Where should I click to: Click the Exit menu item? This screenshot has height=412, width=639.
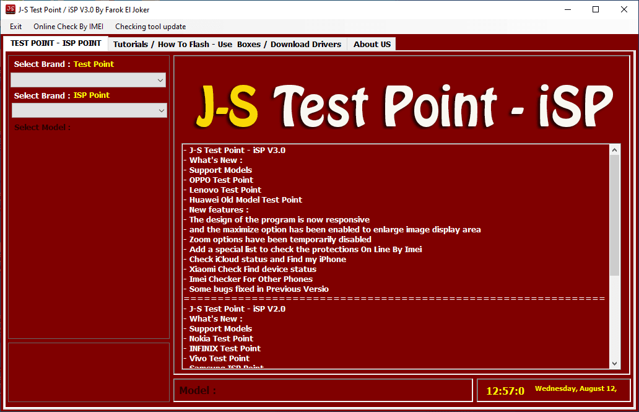click(x=15, y=27)
